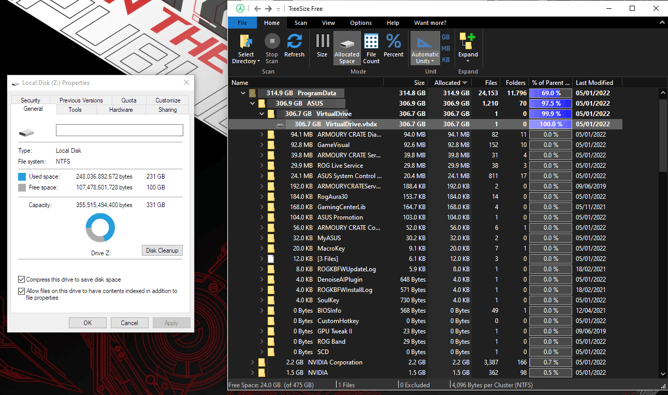This screenshot has height=395, width=668.
Task: Click the drive label text field
Action: (x=120, y=130)
